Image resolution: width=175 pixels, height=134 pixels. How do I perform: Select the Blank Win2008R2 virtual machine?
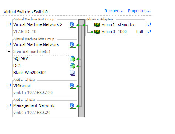tap(29, 73)
